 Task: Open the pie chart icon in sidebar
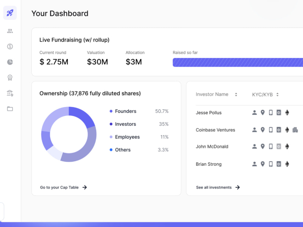pos(10,62)
